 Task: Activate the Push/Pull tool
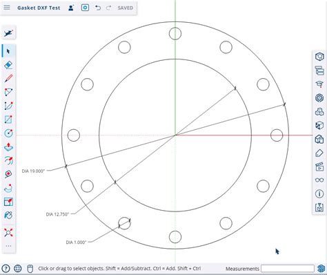click(8, 146)
